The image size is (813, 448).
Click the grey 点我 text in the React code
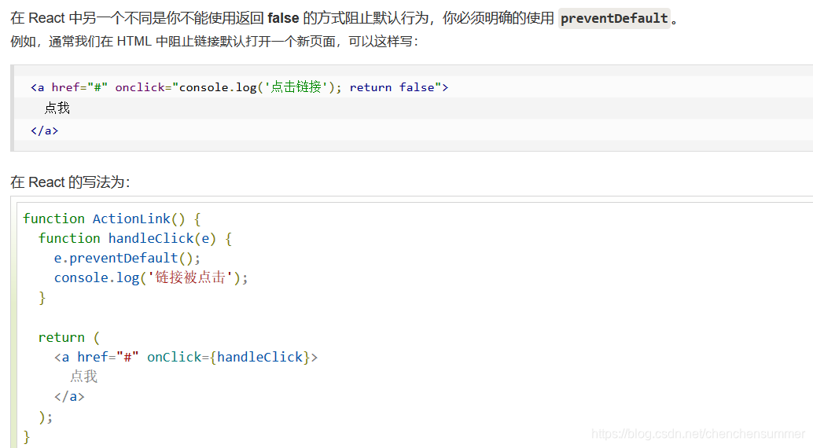(x=84, y=376)
